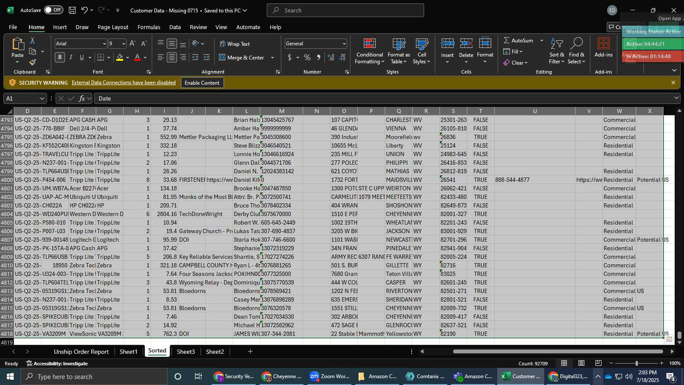Toggle Middle Align vertical alignment

pos(172,44)
